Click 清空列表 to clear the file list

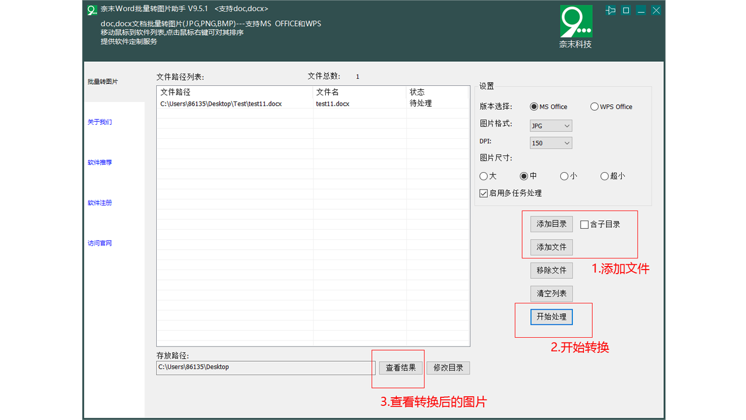point(550,293)
